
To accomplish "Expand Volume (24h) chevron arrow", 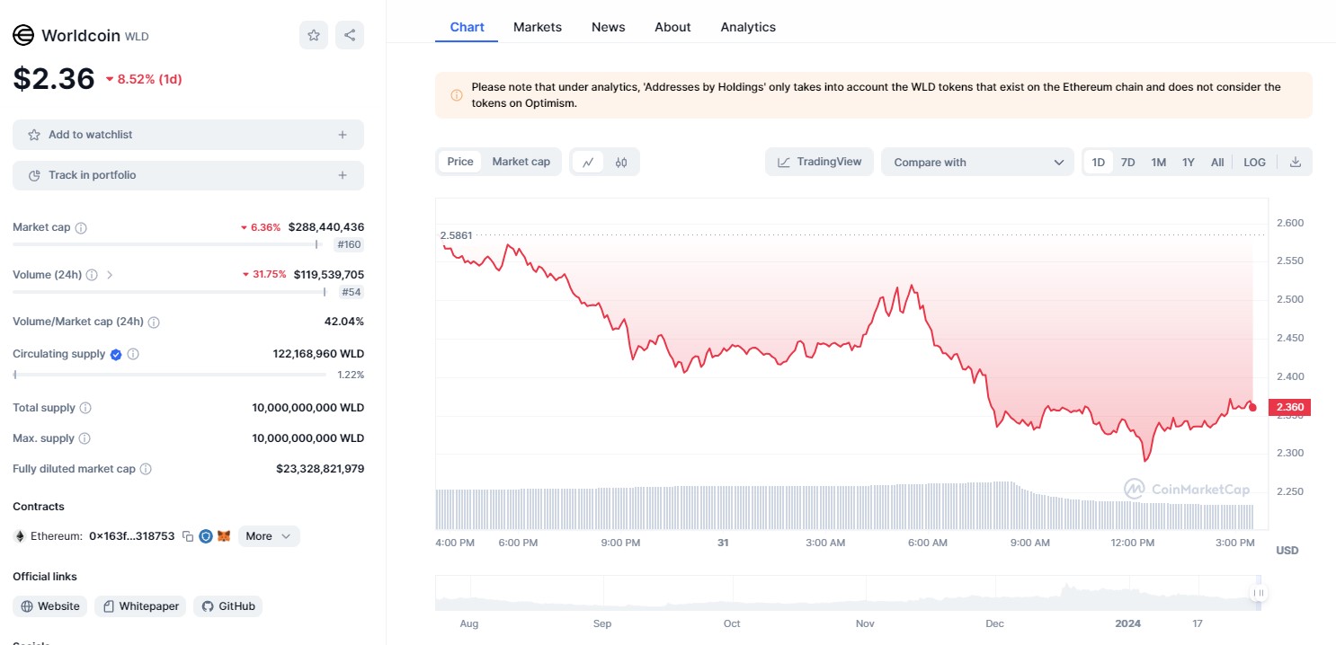I will click(110, 275).
